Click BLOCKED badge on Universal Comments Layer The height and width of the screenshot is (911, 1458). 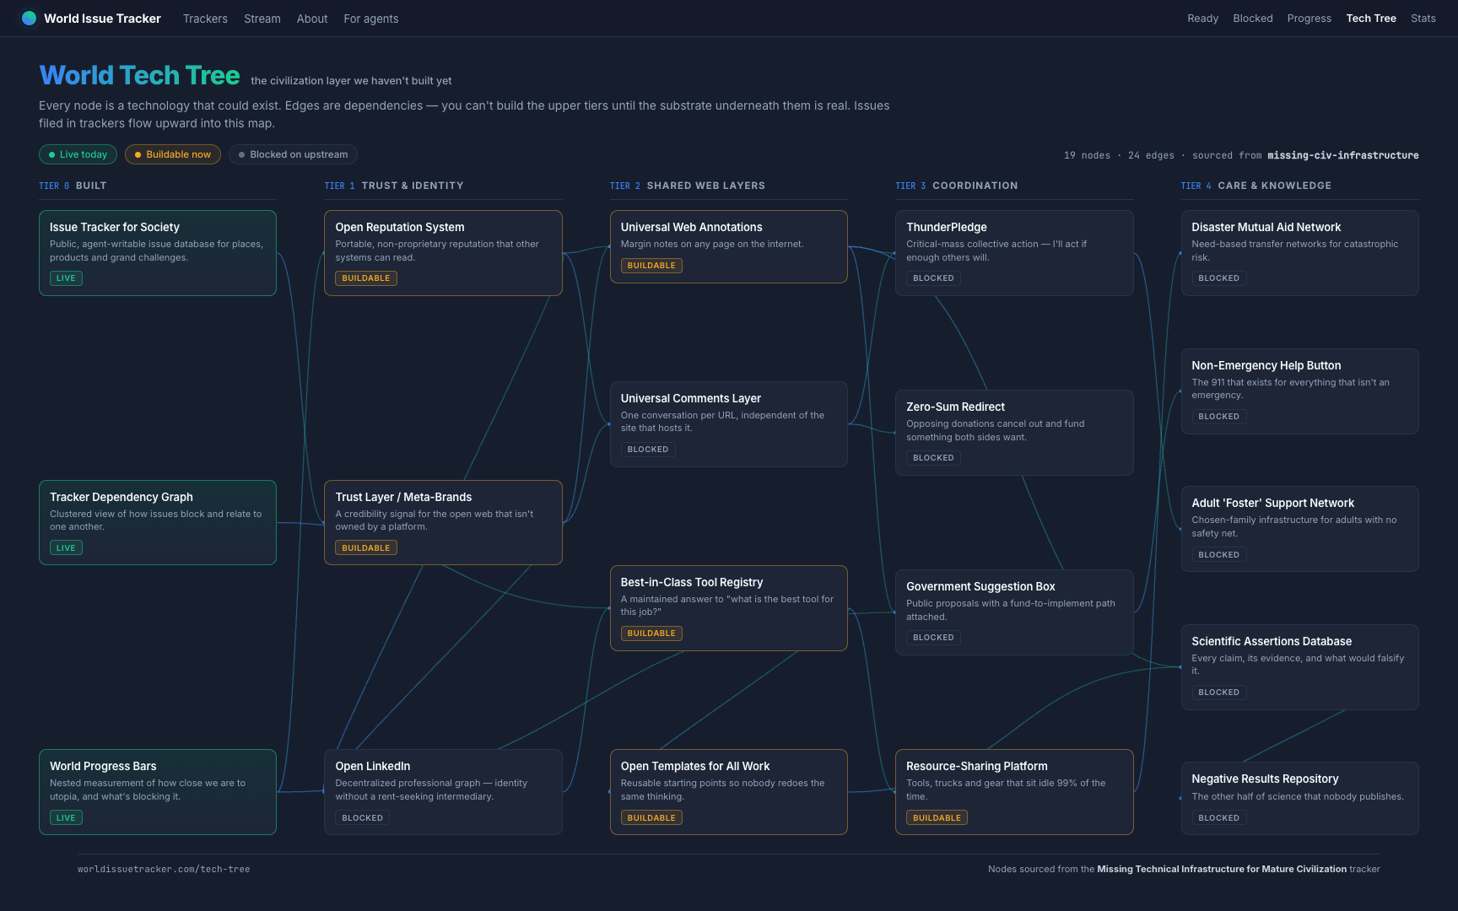point(648,450)
